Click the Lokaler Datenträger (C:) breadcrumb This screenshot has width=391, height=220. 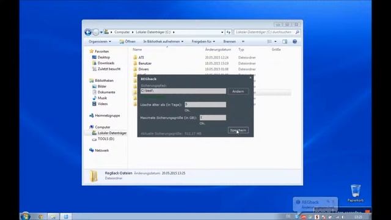click(153, 32)
